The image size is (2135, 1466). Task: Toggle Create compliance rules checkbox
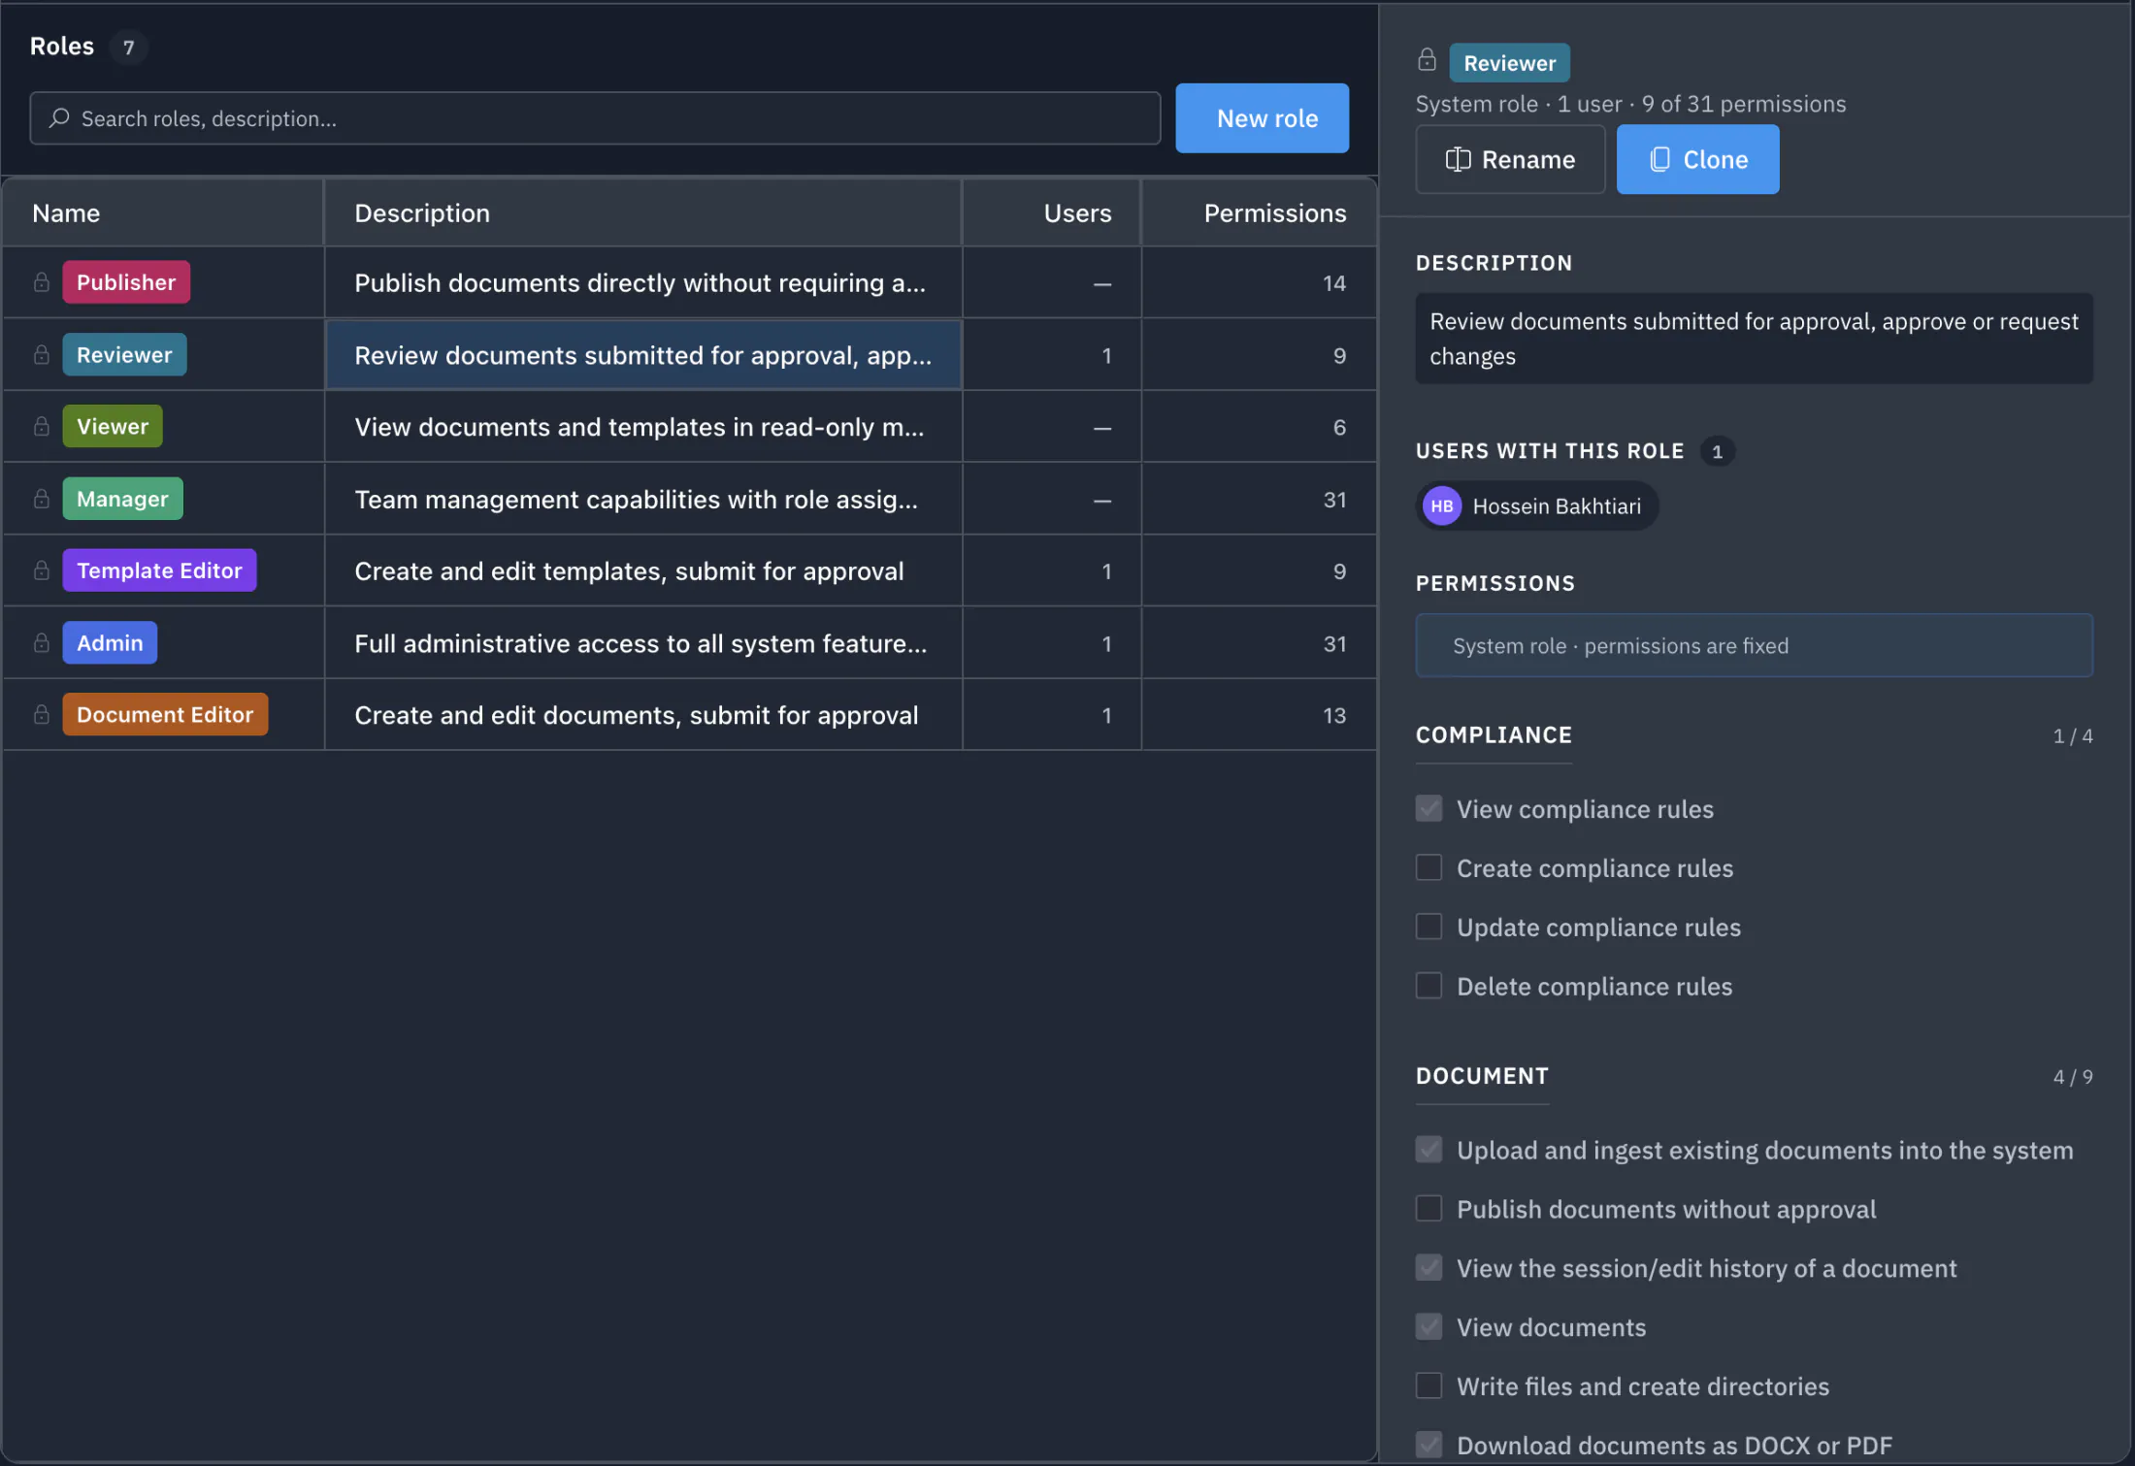1429,867
